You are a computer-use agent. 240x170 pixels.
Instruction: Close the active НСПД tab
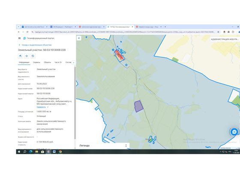point(132,27)
